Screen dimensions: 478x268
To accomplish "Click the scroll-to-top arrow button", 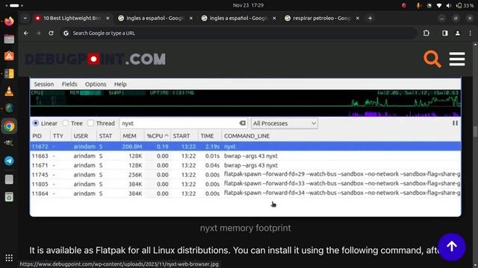I will [x=451, y=246].
